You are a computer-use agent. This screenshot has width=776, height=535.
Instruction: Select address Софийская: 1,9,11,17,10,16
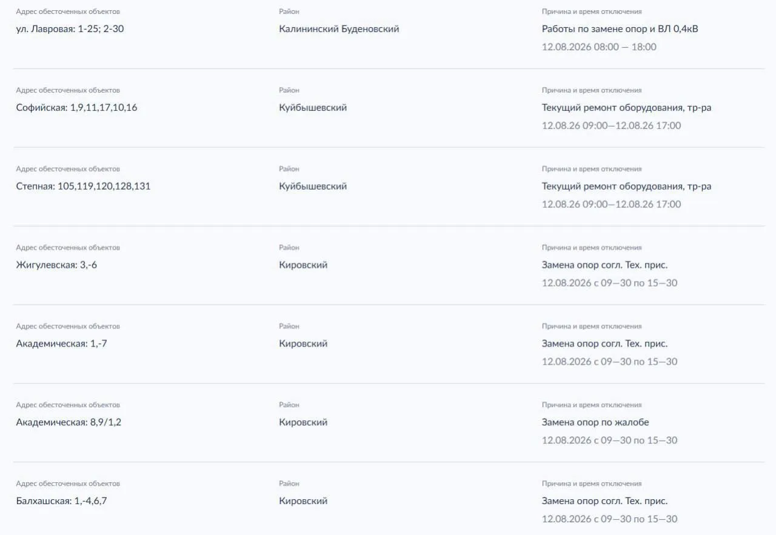coord(76,107)
